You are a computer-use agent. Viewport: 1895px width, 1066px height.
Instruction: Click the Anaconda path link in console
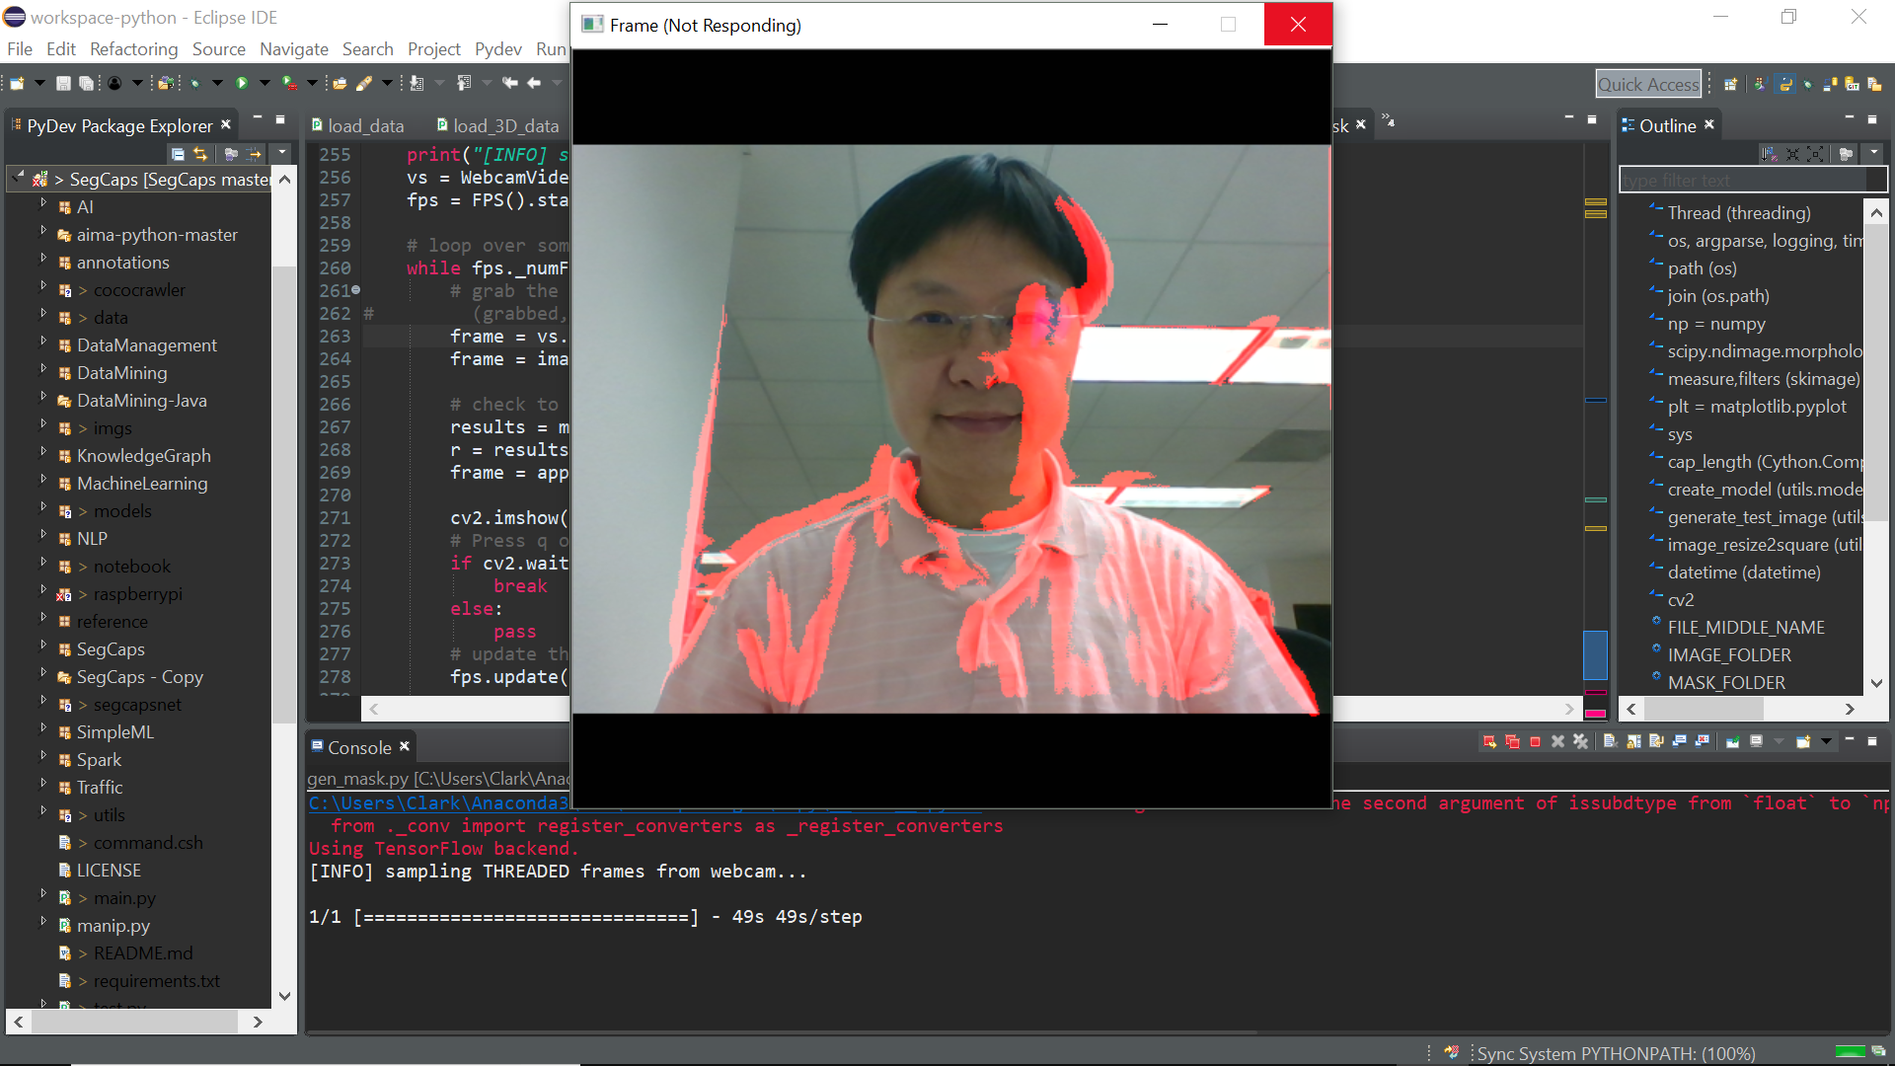click(x=438, y=803)
